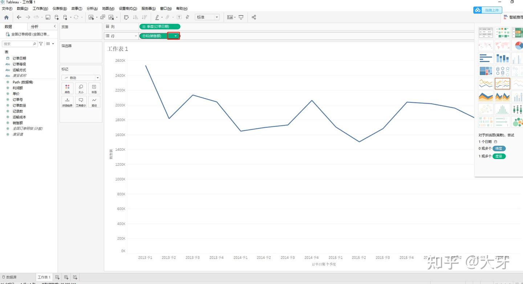This screenshot has height=284, width=523.
Task: Choose the discrete line chart thumbnail
Action: click(x=502, y=84)
